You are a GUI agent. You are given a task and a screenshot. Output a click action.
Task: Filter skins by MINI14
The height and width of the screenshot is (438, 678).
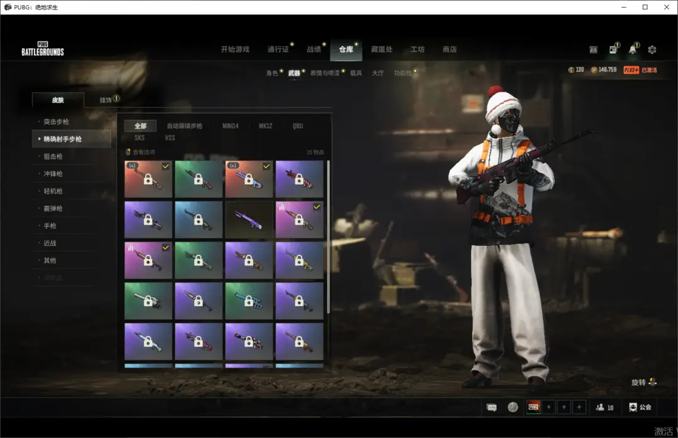point(230,126)
